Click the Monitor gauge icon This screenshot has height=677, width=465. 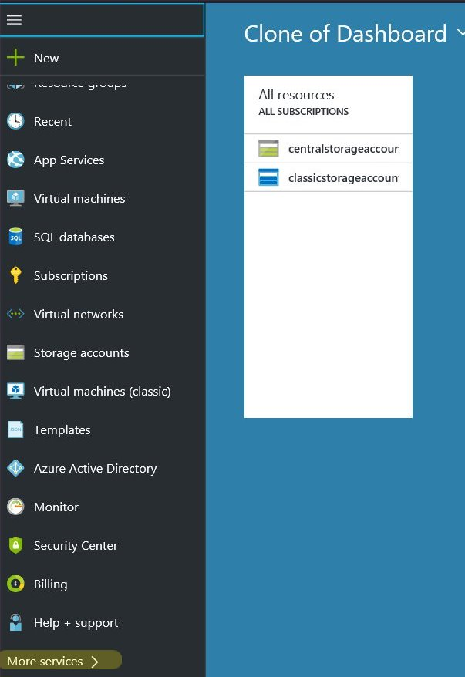tap(15, 507)
